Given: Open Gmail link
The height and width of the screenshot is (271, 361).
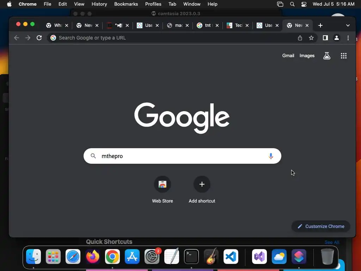Looking at the screenshot, I should (288, 55).
